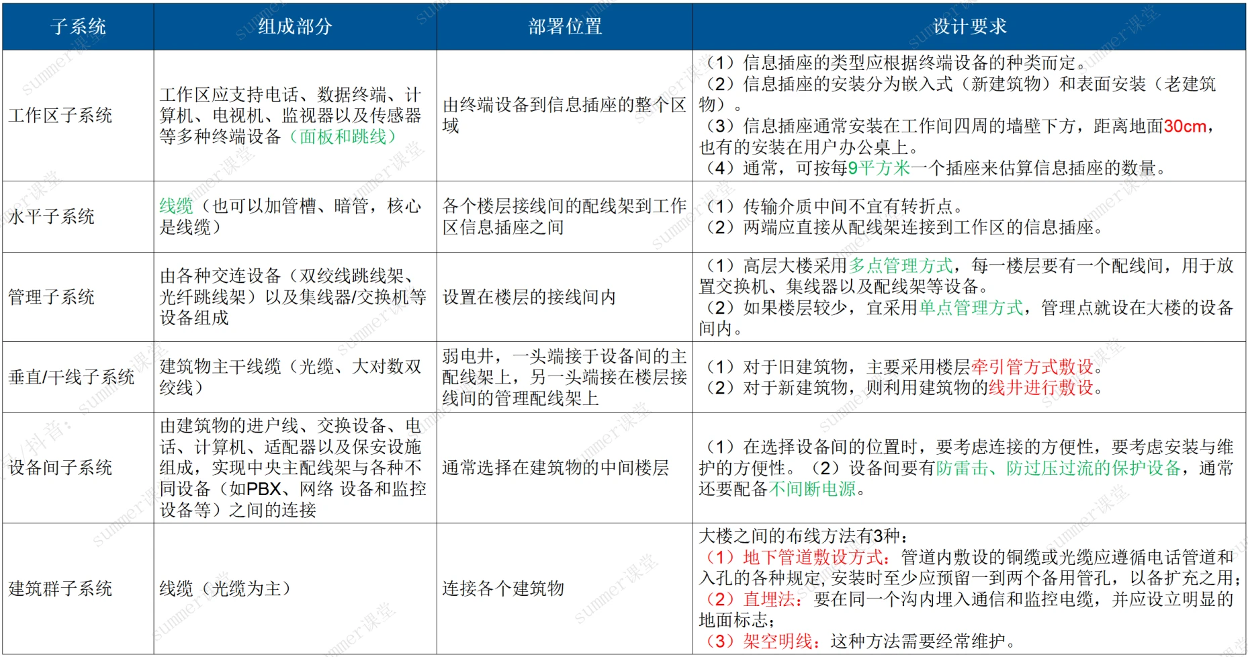Select the 设计要求 column header

(x=969, y=27)
